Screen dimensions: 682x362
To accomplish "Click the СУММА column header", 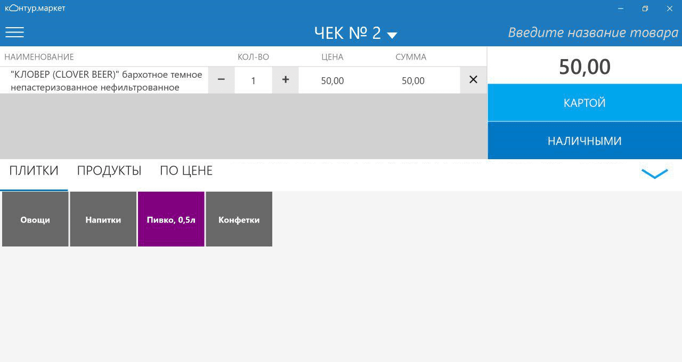I will tap(411, 57).
